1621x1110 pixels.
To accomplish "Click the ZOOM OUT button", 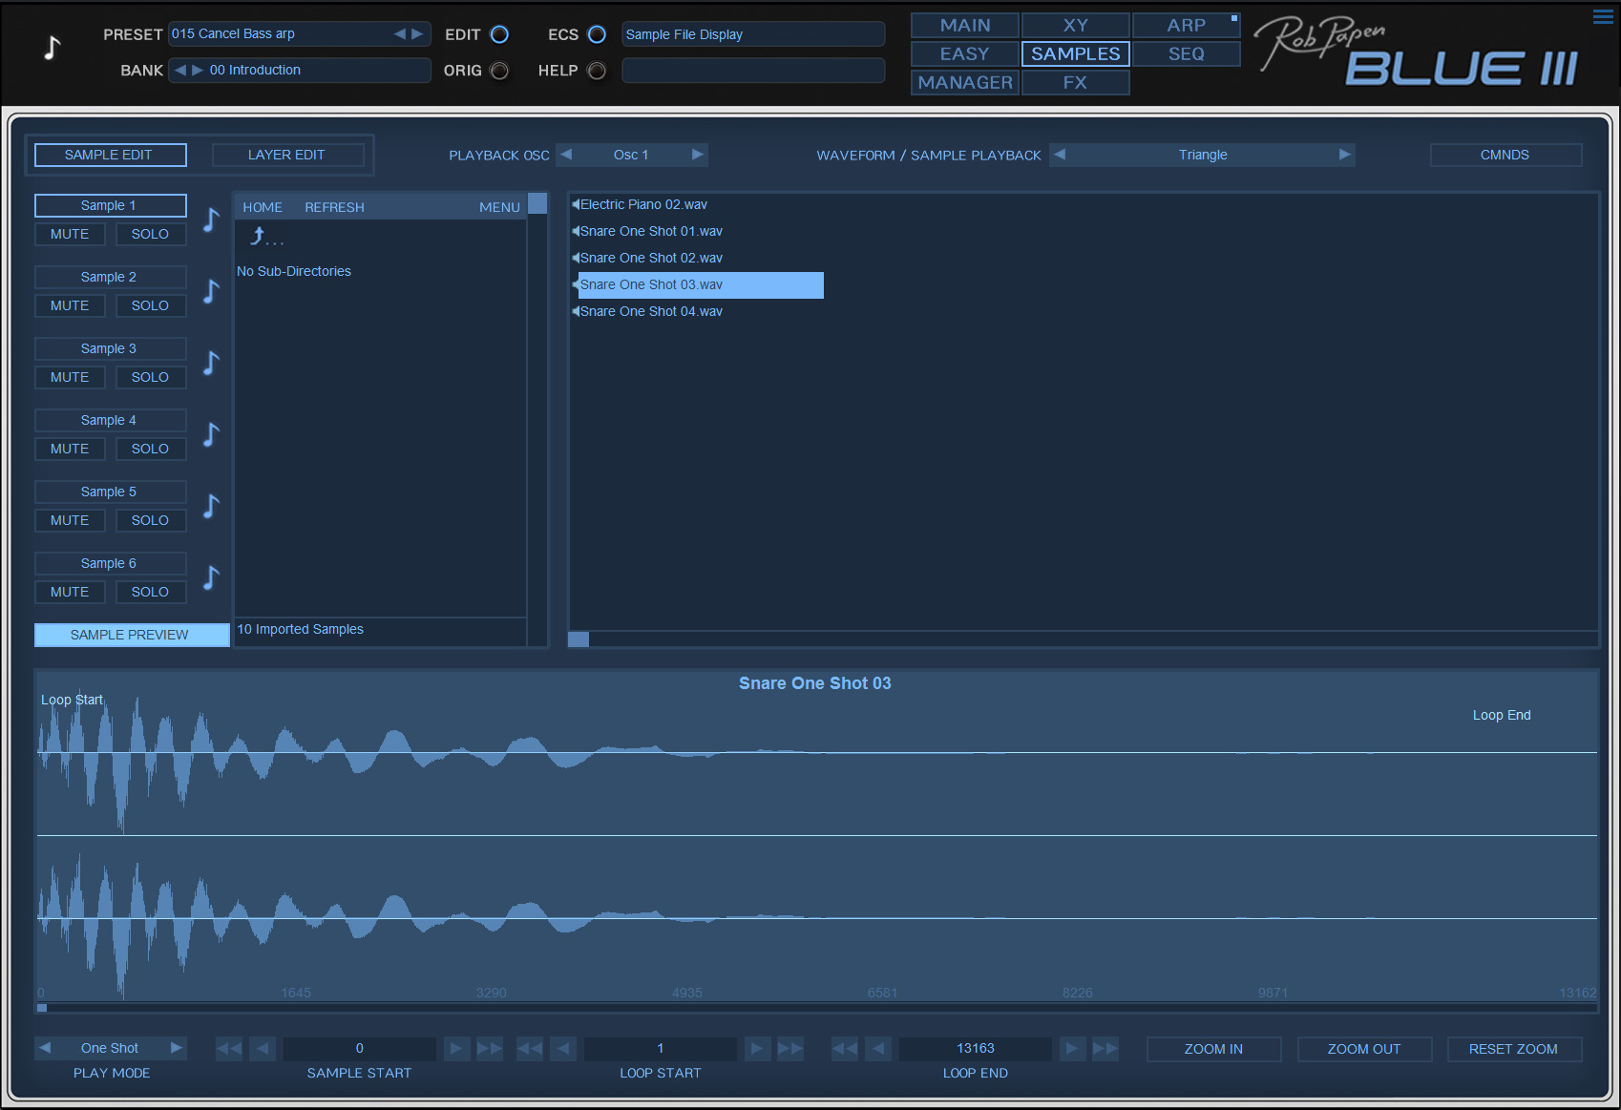I will (x=1364, y=1049).
